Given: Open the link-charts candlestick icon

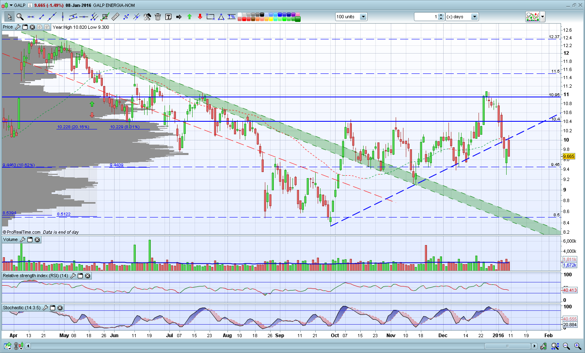Looking at the screenshot, I should [x=18, y=346].
